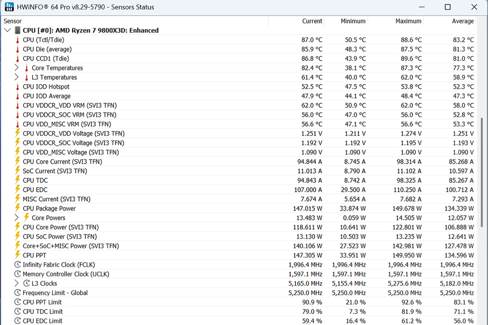Click the Maximum column header

(408, 21)
